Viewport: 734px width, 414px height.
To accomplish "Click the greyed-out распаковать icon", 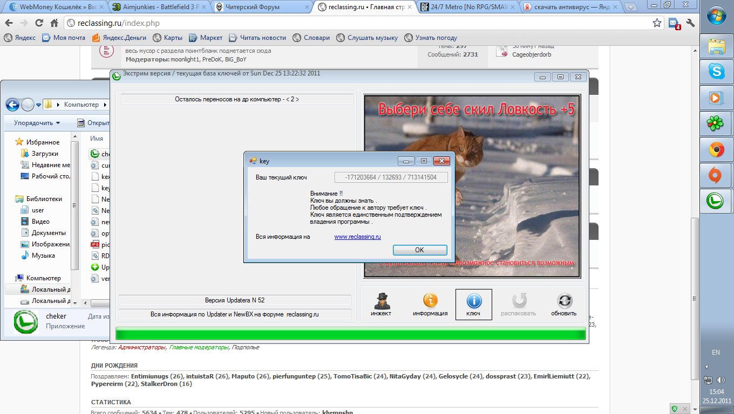I will coord(518,305).
